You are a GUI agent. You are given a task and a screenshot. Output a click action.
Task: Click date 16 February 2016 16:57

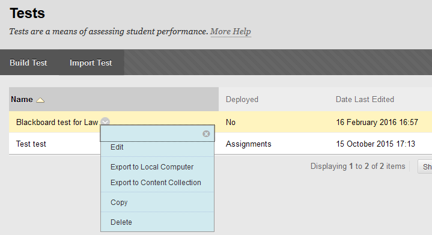click(377, 123)
